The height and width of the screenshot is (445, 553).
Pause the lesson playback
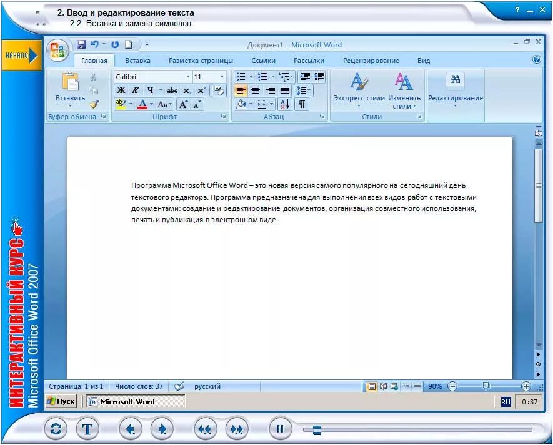point(280,429)
